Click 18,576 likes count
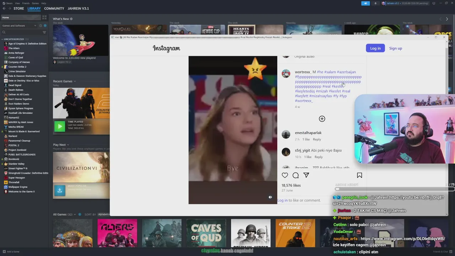 (291, 186)
